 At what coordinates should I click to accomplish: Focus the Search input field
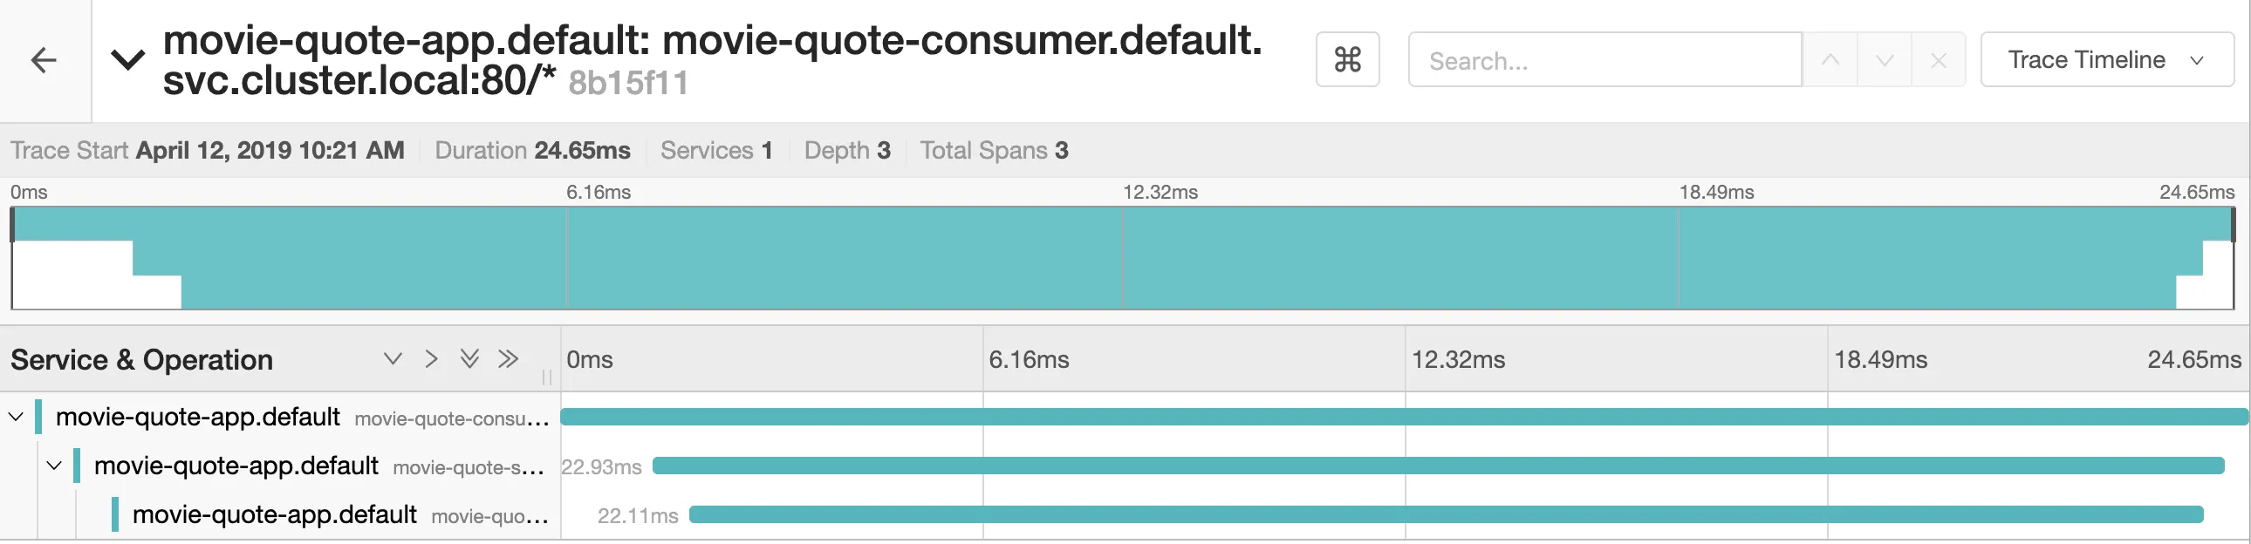point(1604,60)
